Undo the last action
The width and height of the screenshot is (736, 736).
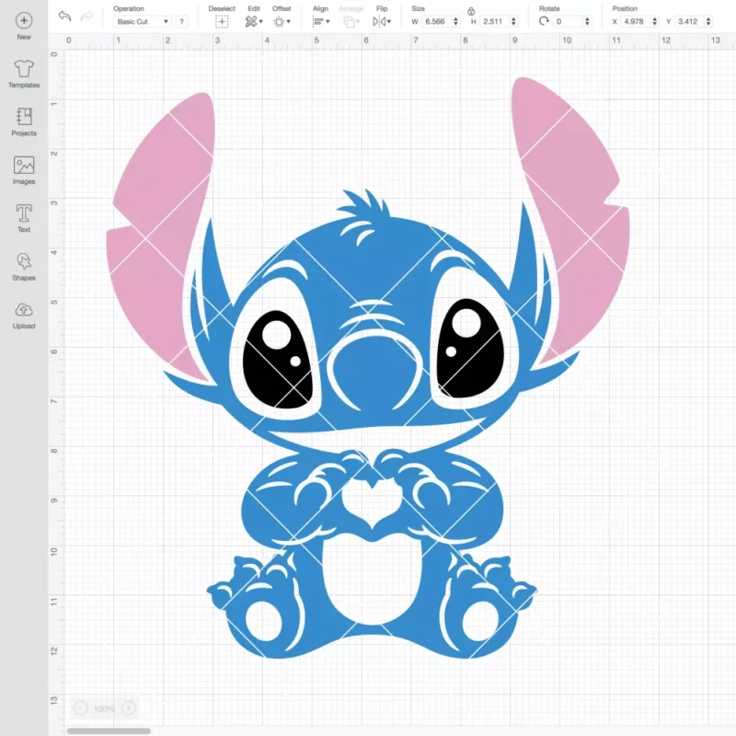[x=64, y=17]
